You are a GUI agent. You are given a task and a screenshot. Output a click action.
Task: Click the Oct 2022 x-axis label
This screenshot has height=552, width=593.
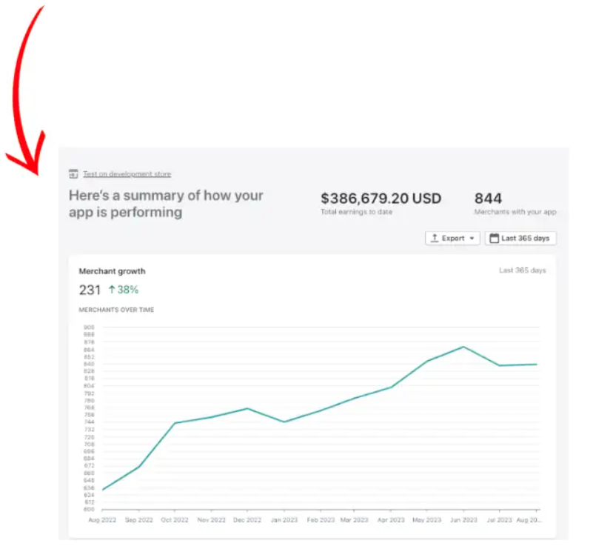[174, 520]
